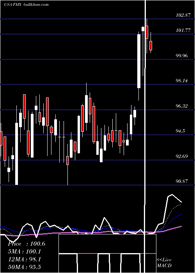Click the 'USA FMX bullkhan.com' title text
The width and height of the screenshot is (195, 273).
(26, 5)
